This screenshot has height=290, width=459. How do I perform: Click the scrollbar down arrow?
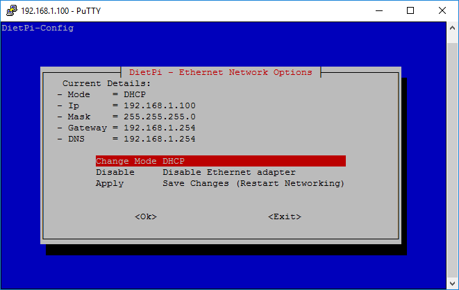click(x=452, y=283)
